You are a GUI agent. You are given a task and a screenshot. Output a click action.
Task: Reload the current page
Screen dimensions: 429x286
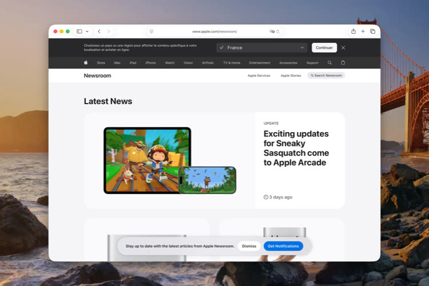pos(278,31)
